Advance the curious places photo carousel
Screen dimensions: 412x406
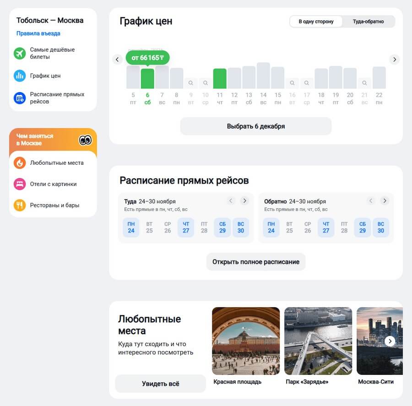point(390,341)
